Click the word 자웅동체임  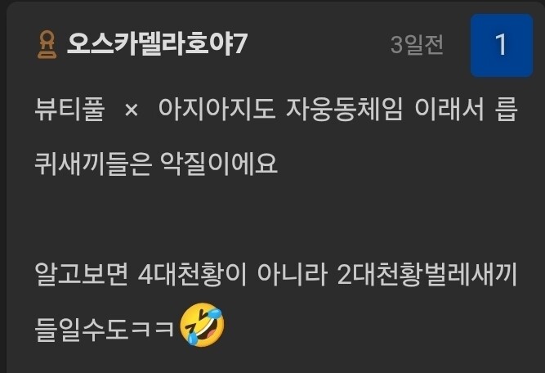click(x=345, y=109)
